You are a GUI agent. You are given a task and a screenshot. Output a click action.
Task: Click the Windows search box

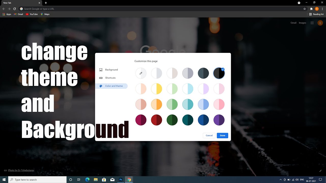coord(37,180)
